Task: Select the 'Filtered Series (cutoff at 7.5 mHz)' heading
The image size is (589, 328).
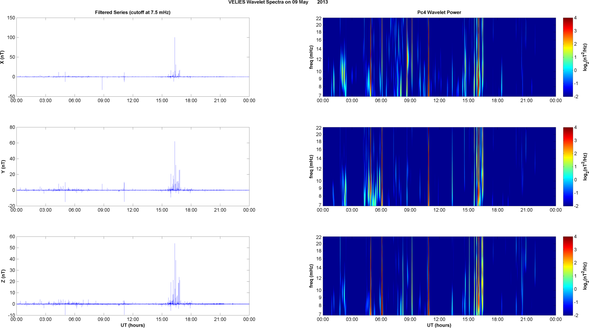Action: tap(132, 12)
